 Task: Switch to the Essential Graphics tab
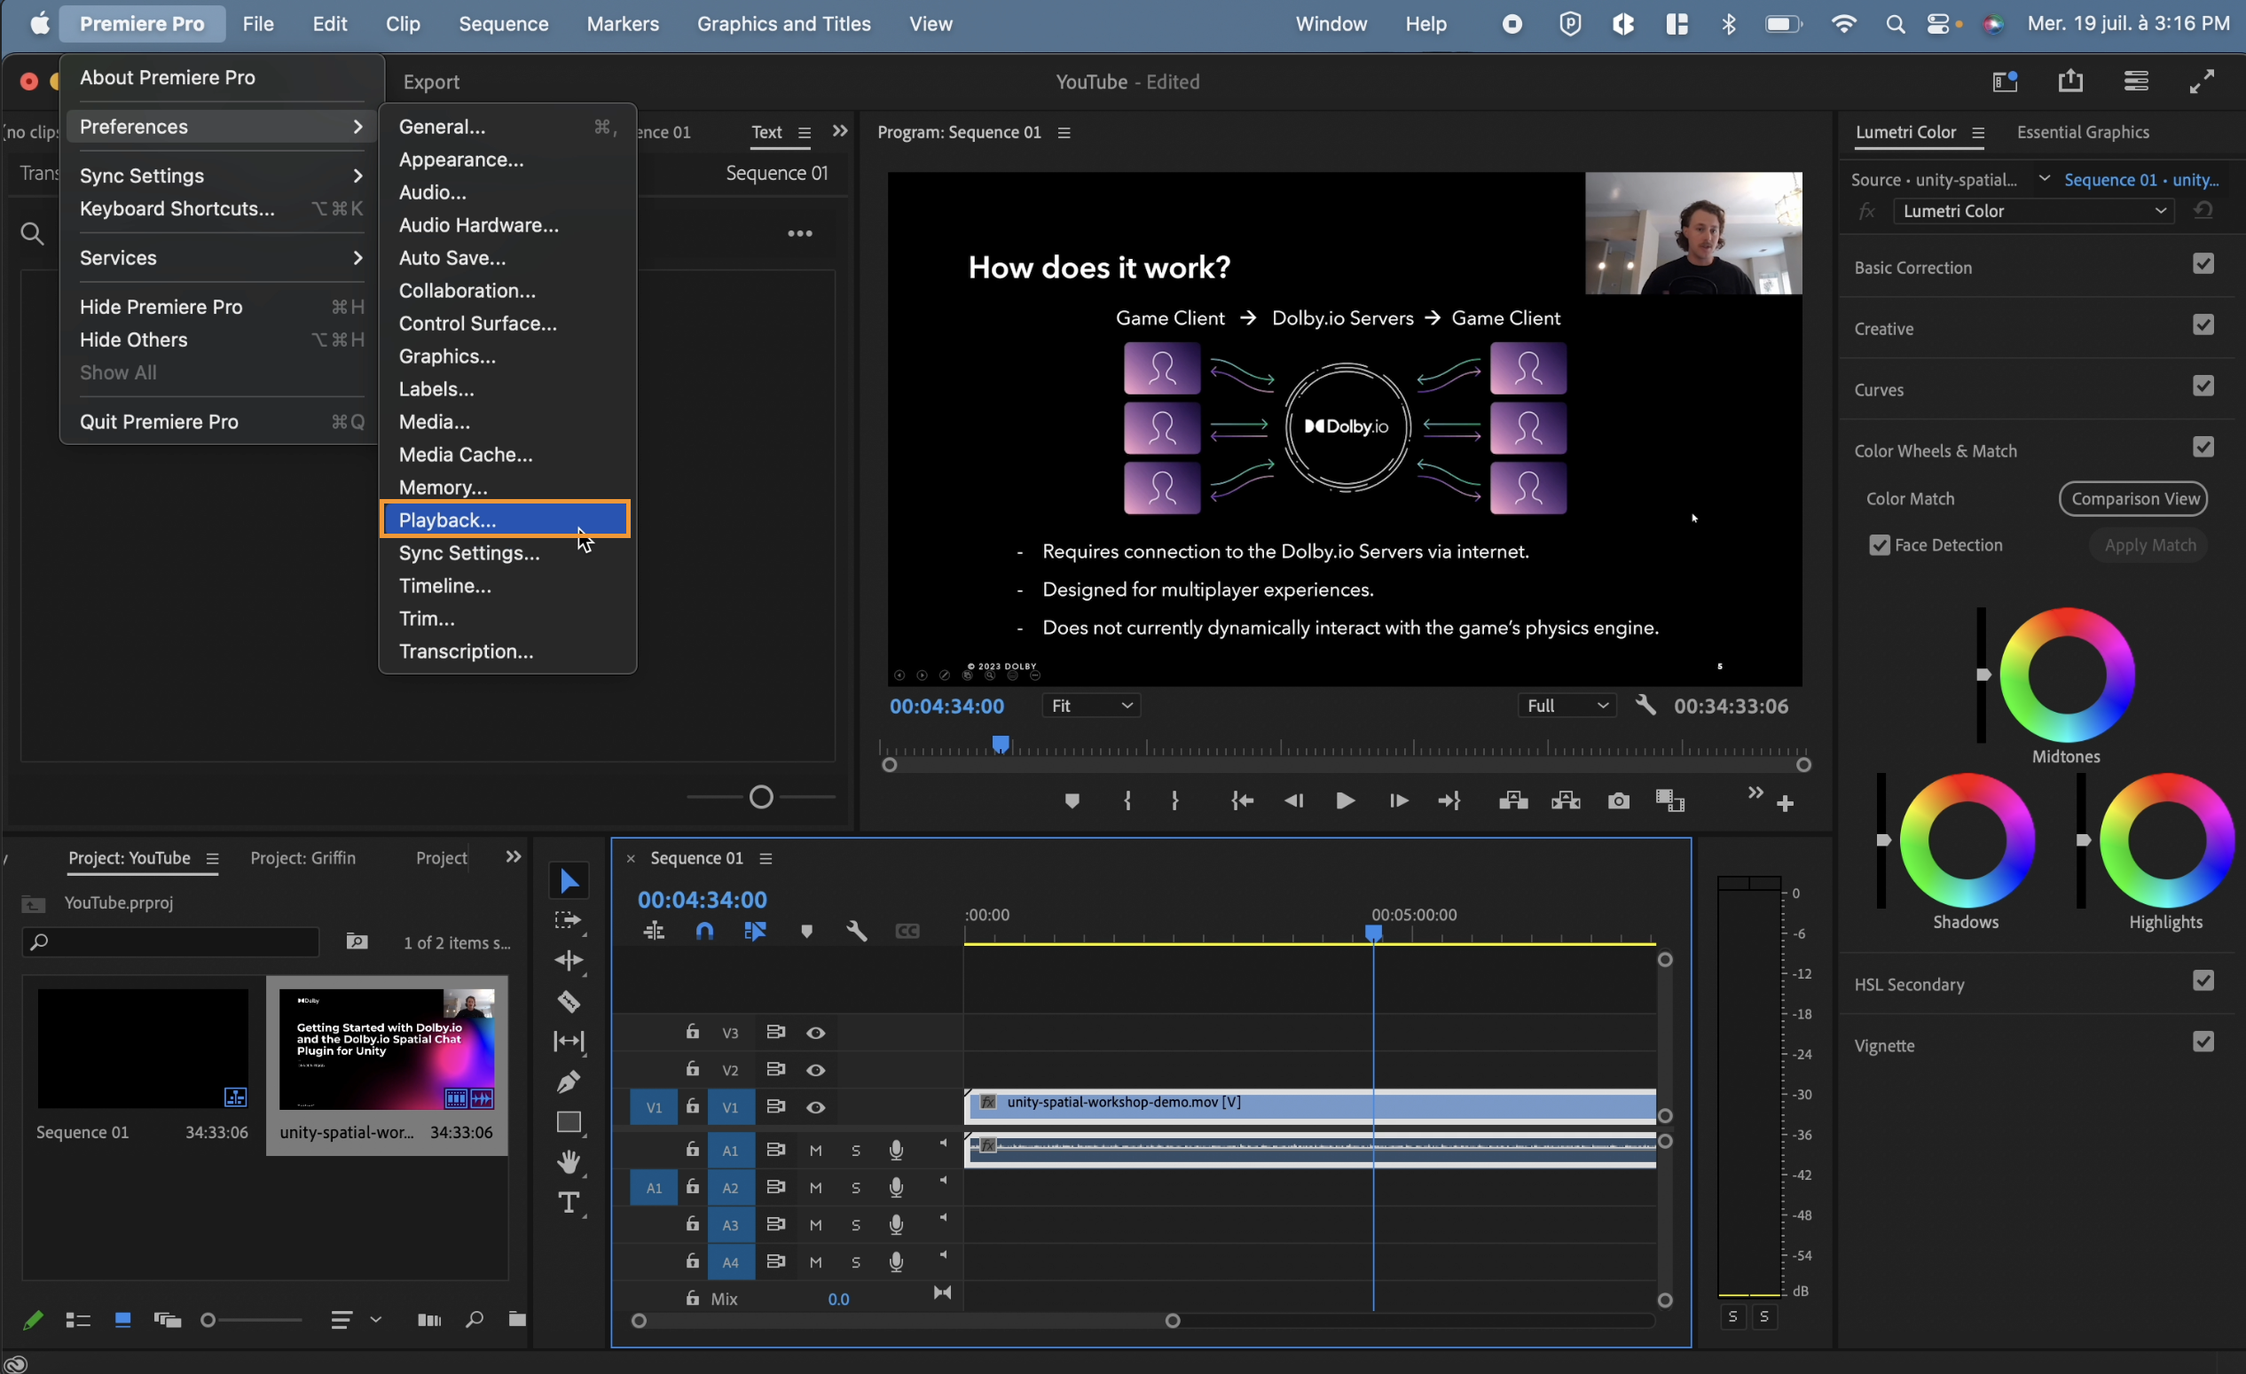click(2083, 132)
